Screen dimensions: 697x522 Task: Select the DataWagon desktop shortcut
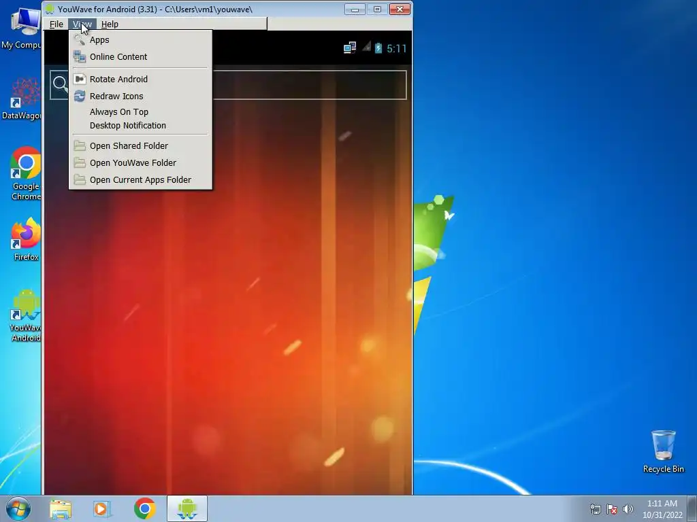point(22,99)
